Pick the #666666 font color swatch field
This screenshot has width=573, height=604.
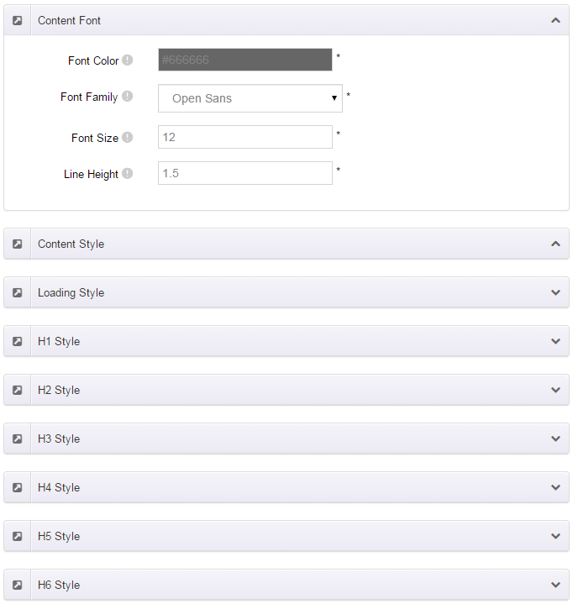tap(245, 60)
